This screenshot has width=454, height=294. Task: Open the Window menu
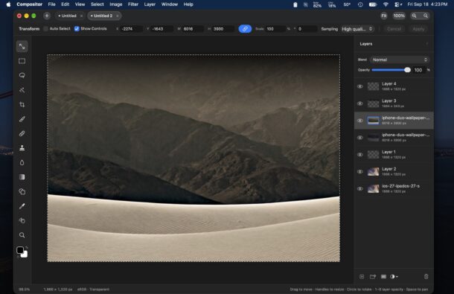(x=170, y=4)
